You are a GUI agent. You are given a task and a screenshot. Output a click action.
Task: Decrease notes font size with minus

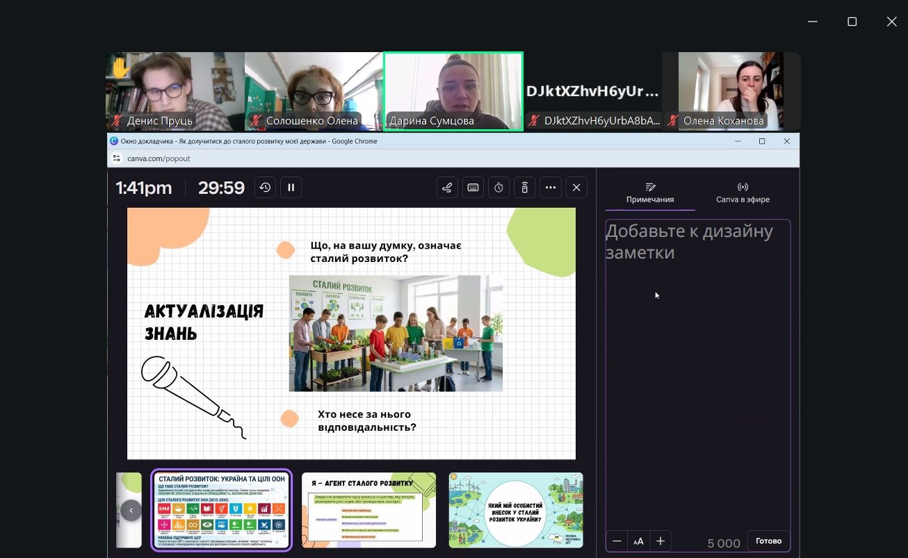(x=617, y=541)
